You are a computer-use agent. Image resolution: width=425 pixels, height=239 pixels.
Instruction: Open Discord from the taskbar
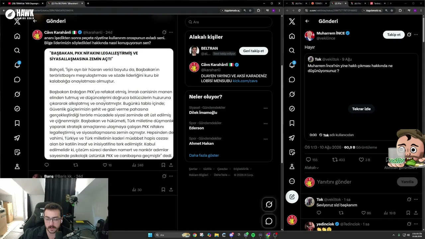[x=231, y=235]
